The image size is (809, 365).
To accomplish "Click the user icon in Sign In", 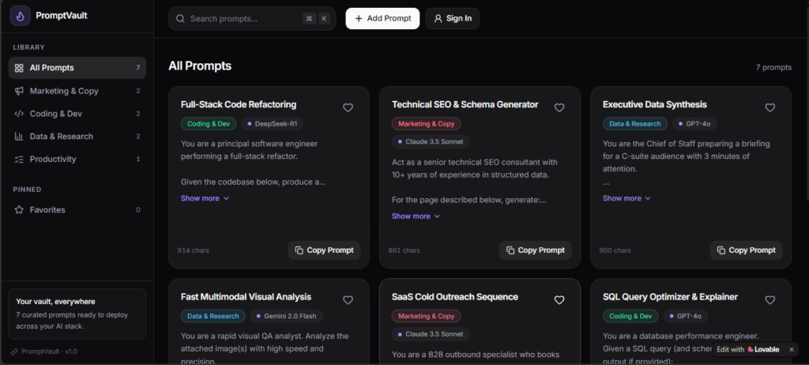I will (438, 19).
